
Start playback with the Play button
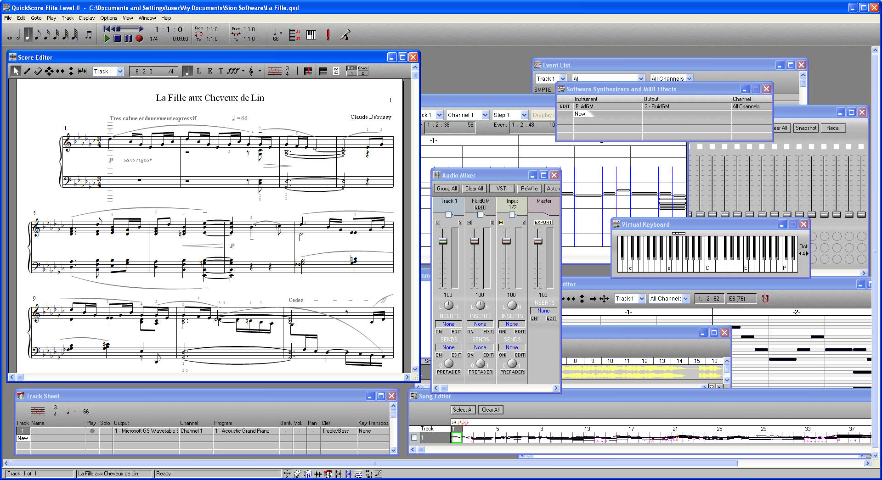click(107, 38)
